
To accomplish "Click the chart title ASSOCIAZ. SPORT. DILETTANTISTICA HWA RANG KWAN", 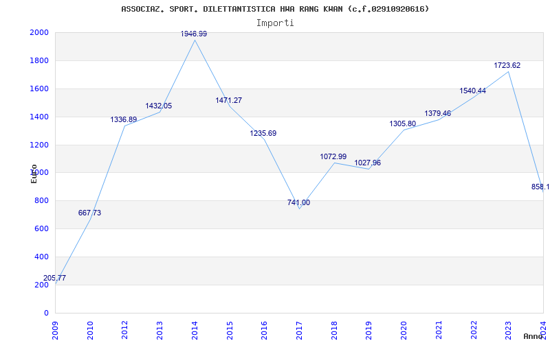I will 274,9.
